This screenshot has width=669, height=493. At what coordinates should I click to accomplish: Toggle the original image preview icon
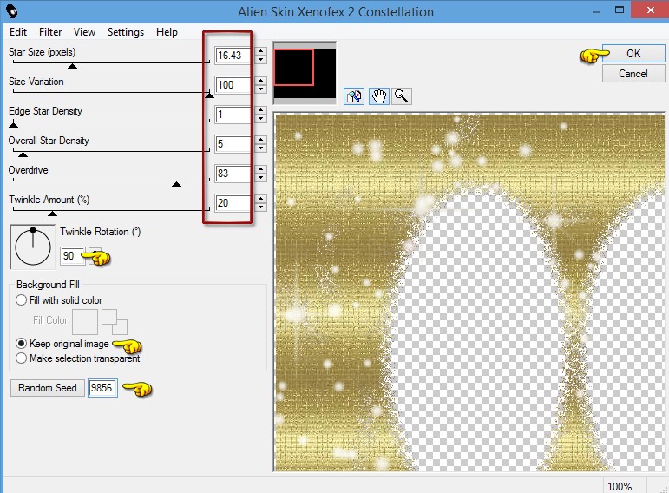point(354,96)
